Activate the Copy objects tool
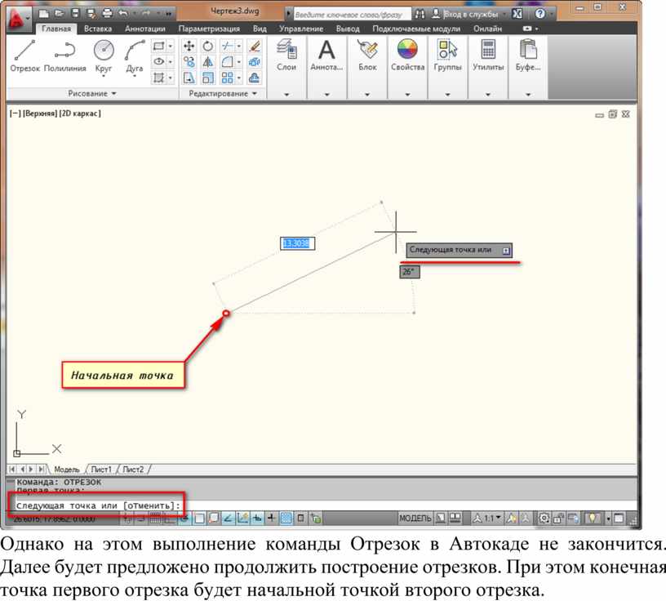Viewport: 666px width, 601px height. point(189,62)
